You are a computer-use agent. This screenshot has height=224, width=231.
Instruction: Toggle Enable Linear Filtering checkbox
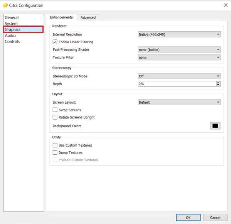coord(55,42)
